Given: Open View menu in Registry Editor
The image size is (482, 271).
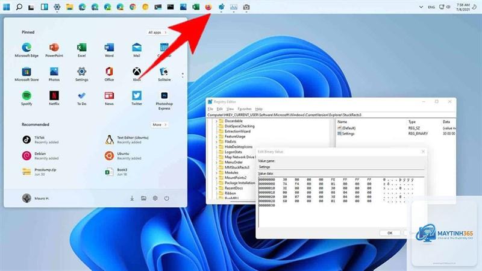Looking at the screenshot, I should (230, 109).
